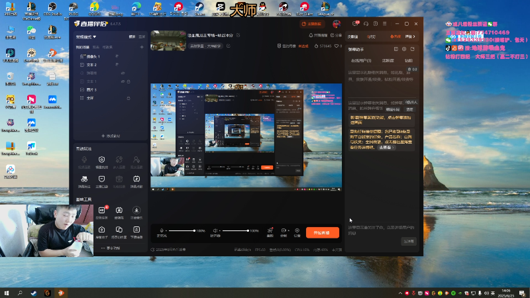Show the hidden 文本 1 source via eye icon
530x298 pixels.
(x=123, y=81)
